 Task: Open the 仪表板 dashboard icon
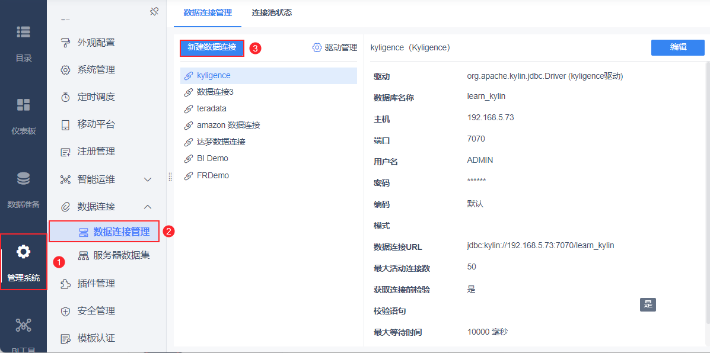coord(23,104)
